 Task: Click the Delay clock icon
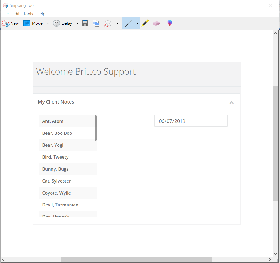[x=56, y=23]
